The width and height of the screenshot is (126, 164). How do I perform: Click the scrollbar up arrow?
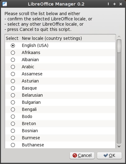(x=119, y=37)
